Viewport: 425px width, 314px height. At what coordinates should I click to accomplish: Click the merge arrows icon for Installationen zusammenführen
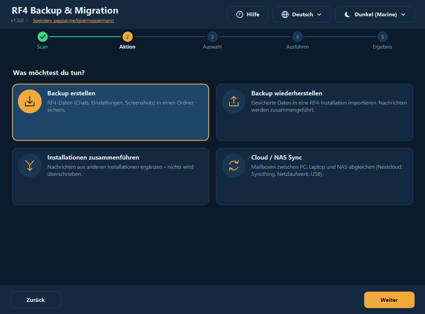coord(30,165)
